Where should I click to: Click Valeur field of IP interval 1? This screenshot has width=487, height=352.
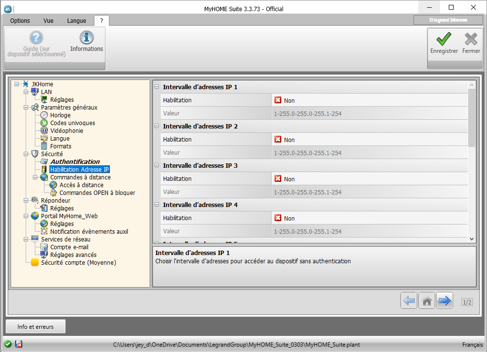369,113
